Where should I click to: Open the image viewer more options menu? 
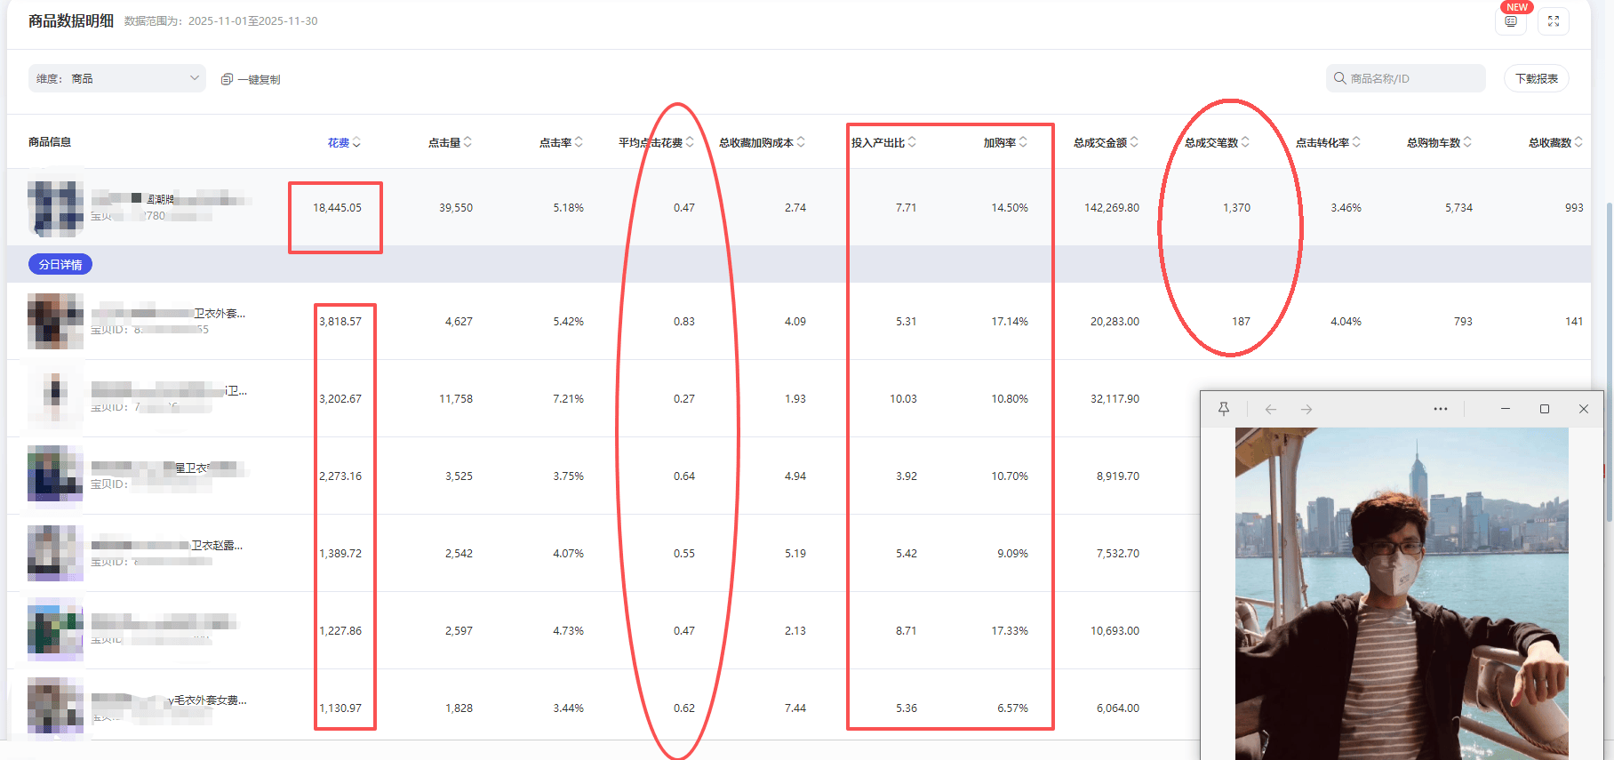pyautogui.click(x=1441, y=409)
